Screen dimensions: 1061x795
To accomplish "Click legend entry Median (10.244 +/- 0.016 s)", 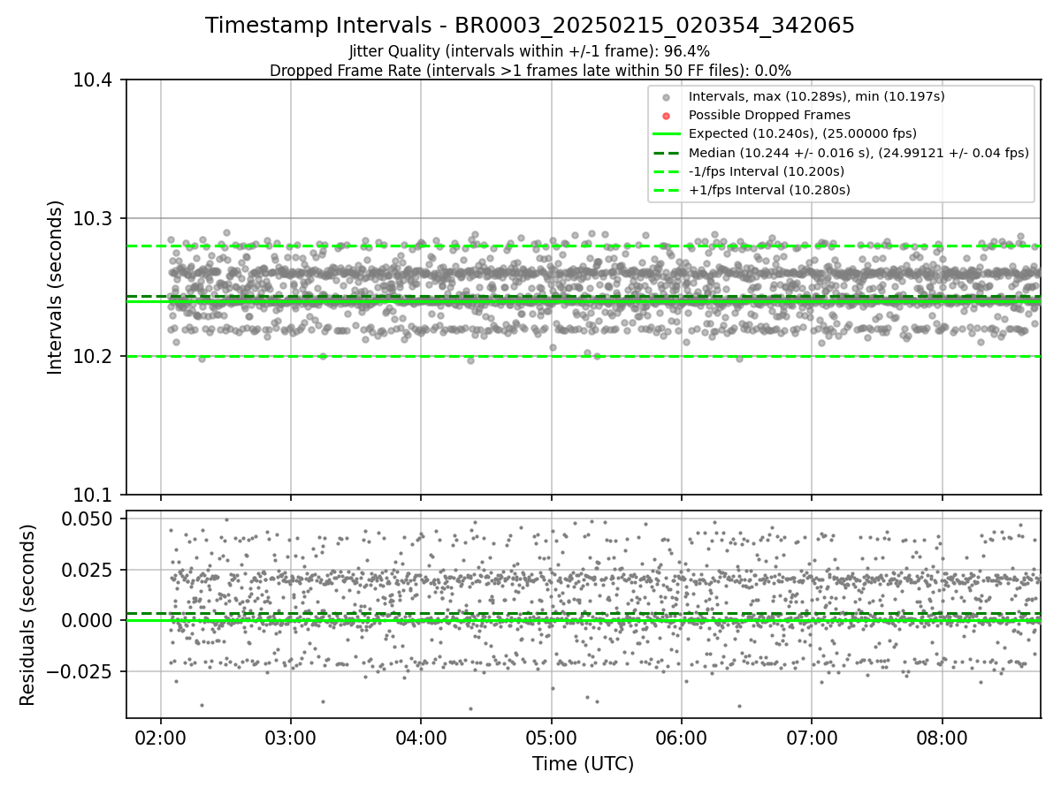I will [859, 153].
